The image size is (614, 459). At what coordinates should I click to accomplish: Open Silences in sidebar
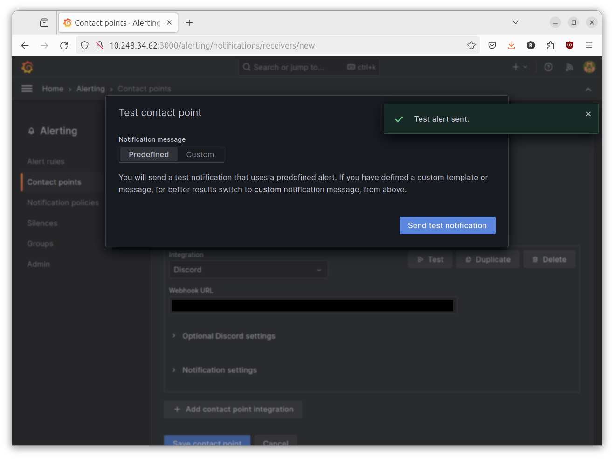[x=42, y=223]
